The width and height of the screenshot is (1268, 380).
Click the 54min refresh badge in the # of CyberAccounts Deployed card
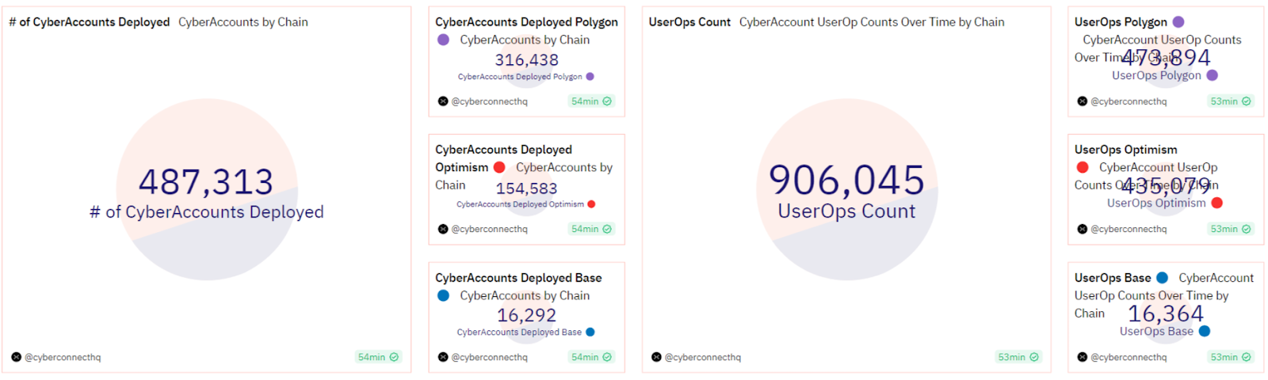[x=378, y=357]
